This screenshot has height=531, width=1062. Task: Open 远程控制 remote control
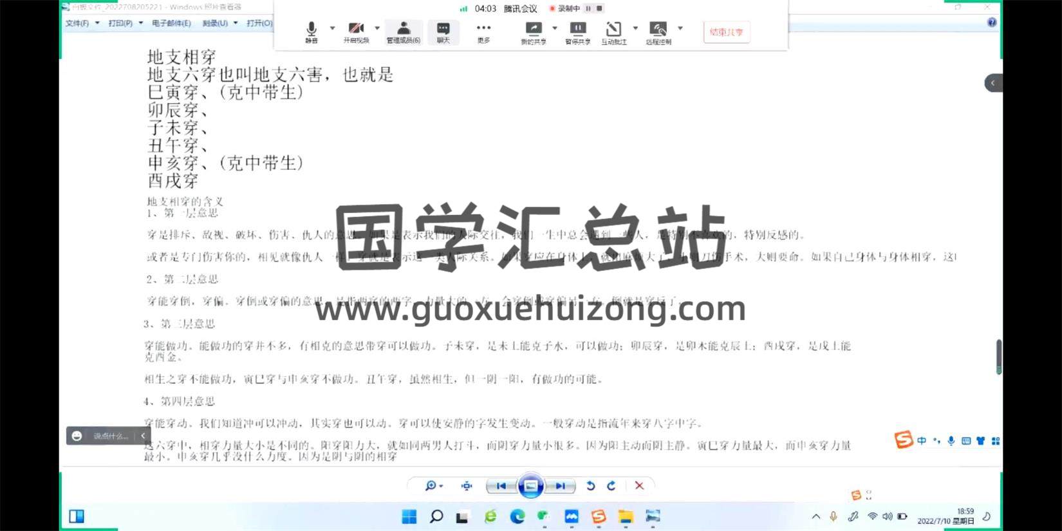coord(658,32)
